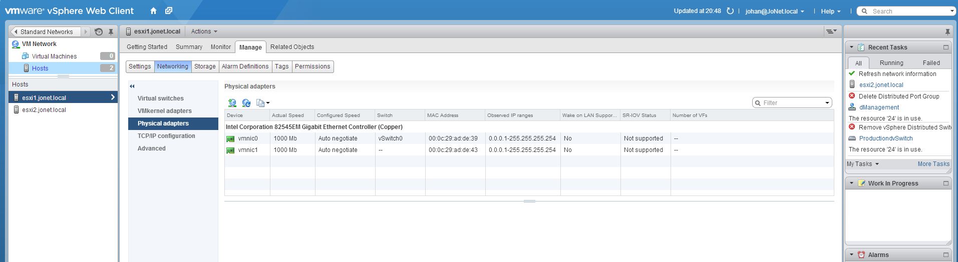Image resolution: width=958 pixels, height=262 pixels.
Task: Pin the left navigator panel
Action: 111,31
